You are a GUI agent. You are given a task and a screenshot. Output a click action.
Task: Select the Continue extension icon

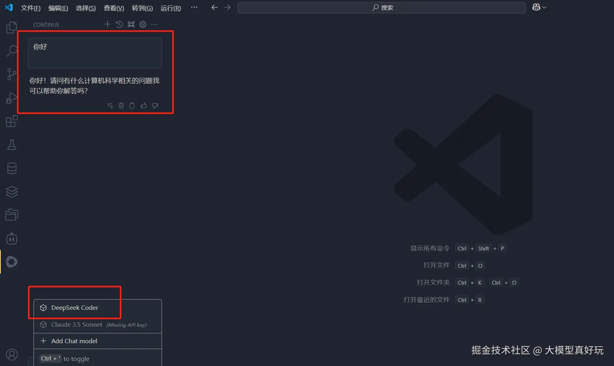click(12, 262)
